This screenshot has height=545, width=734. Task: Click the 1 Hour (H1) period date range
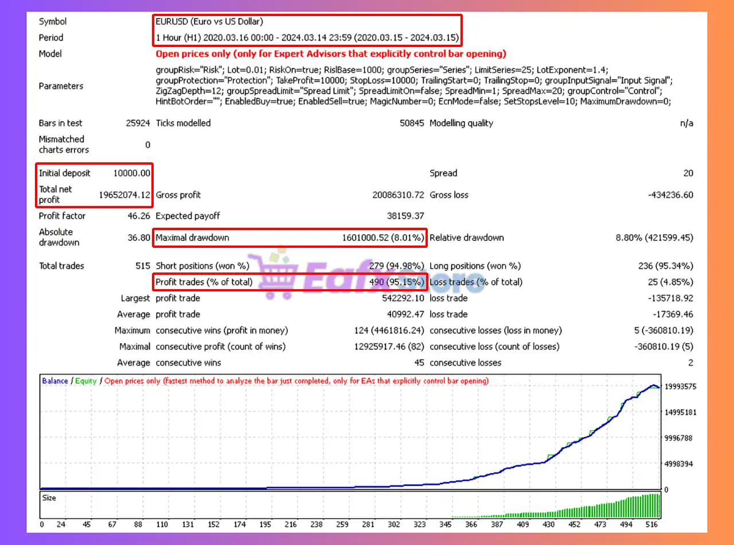[x=307, y=38]
